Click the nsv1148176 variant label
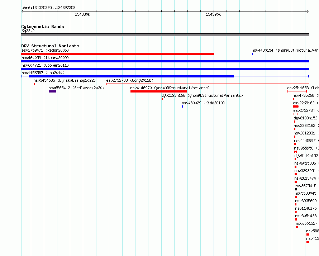Image resolution: width=319 pixels, height=256 pixels. click(x=306, y=208)
